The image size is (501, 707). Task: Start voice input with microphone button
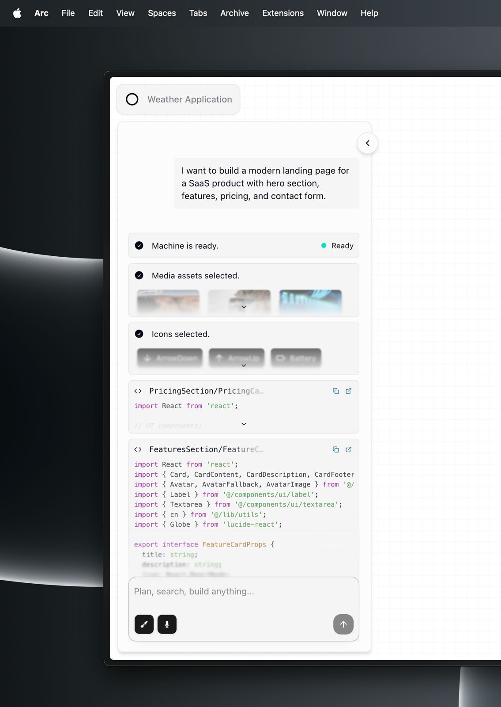click(x=167, y=624)
